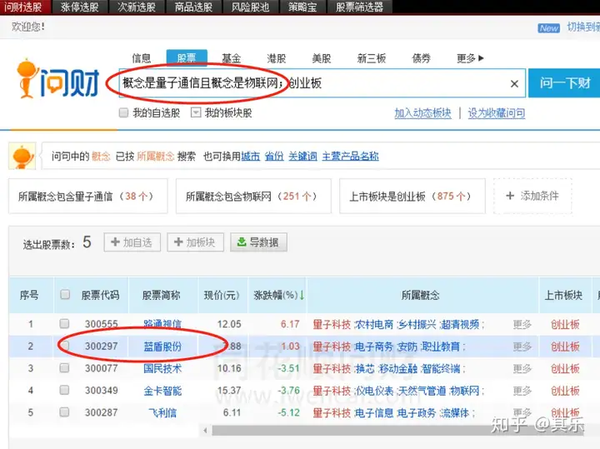Check the row for 300287 飞利信

(x=64, y=412)
